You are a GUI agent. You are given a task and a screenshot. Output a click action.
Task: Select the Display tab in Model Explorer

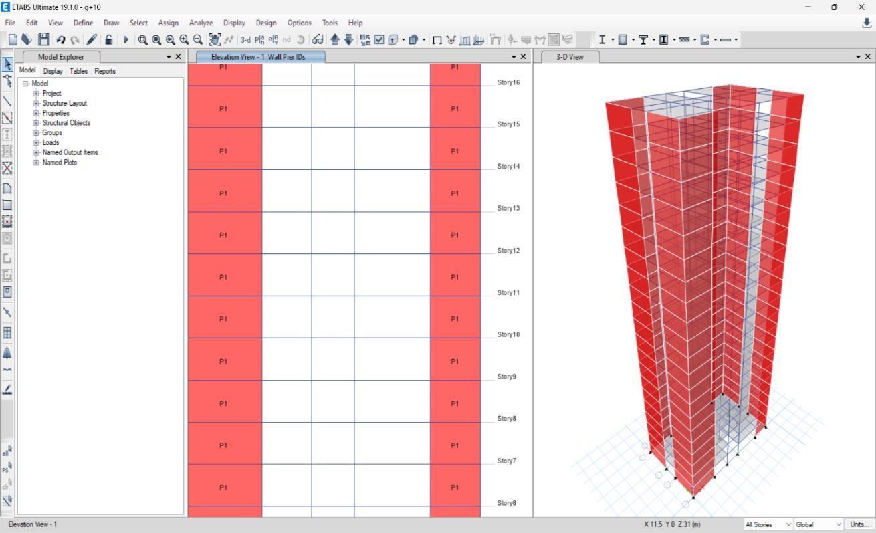coord(53,71)
